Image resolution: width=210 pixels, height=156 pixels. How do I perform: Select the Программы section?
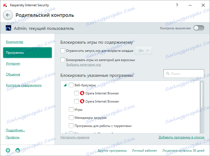tap(27, 53)
